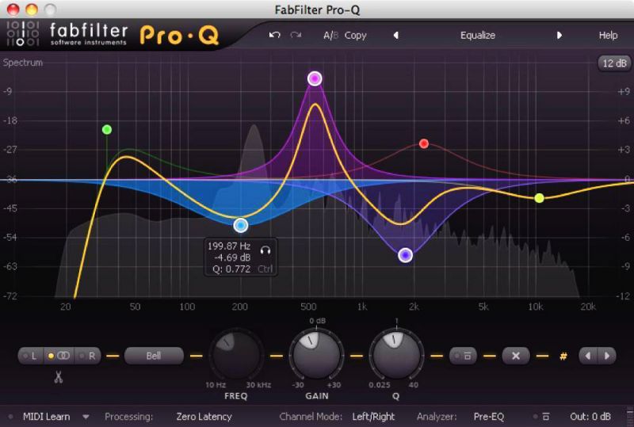The image size is (634, 427).
Task: Select the blue 199.87 Hz band dot
Action: click(241, 225)
